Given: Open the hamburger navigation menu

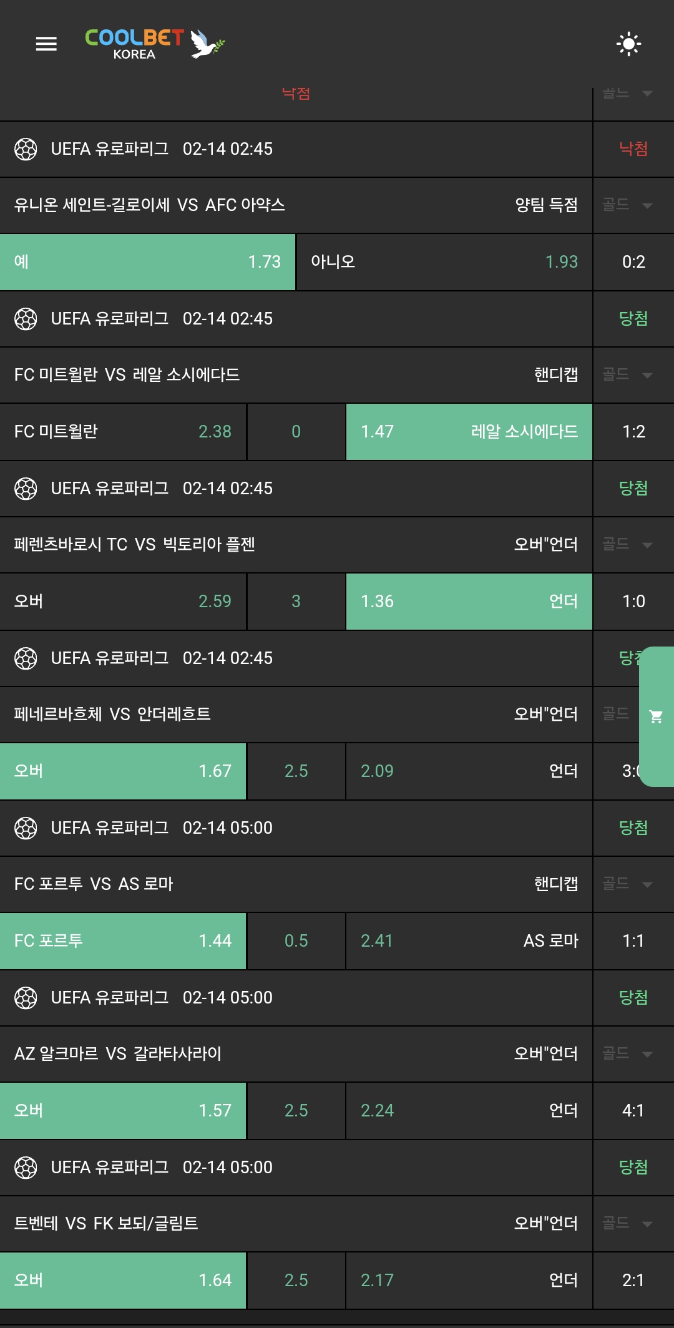Looking at the screenshot, I should (46, 44).
